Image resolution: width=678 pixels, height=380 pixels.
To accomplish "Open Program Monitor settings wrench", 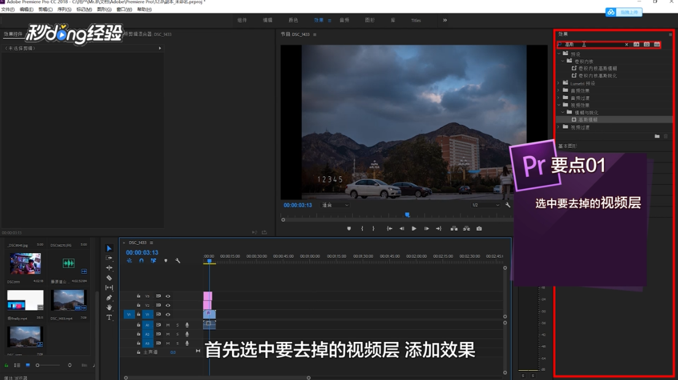I will pos(507,205).
